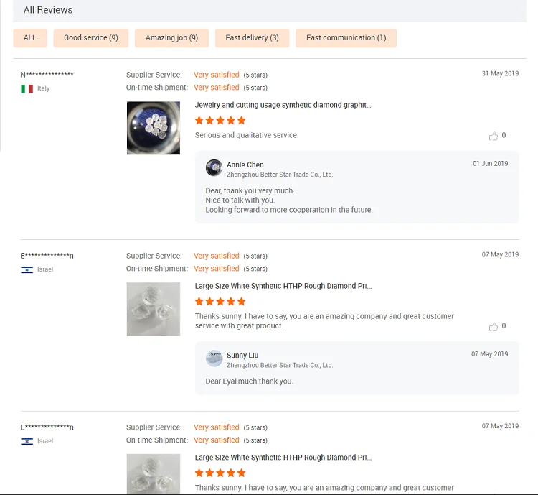
Task: Click five-star rating of the Italy review
Action: [220, 120]
